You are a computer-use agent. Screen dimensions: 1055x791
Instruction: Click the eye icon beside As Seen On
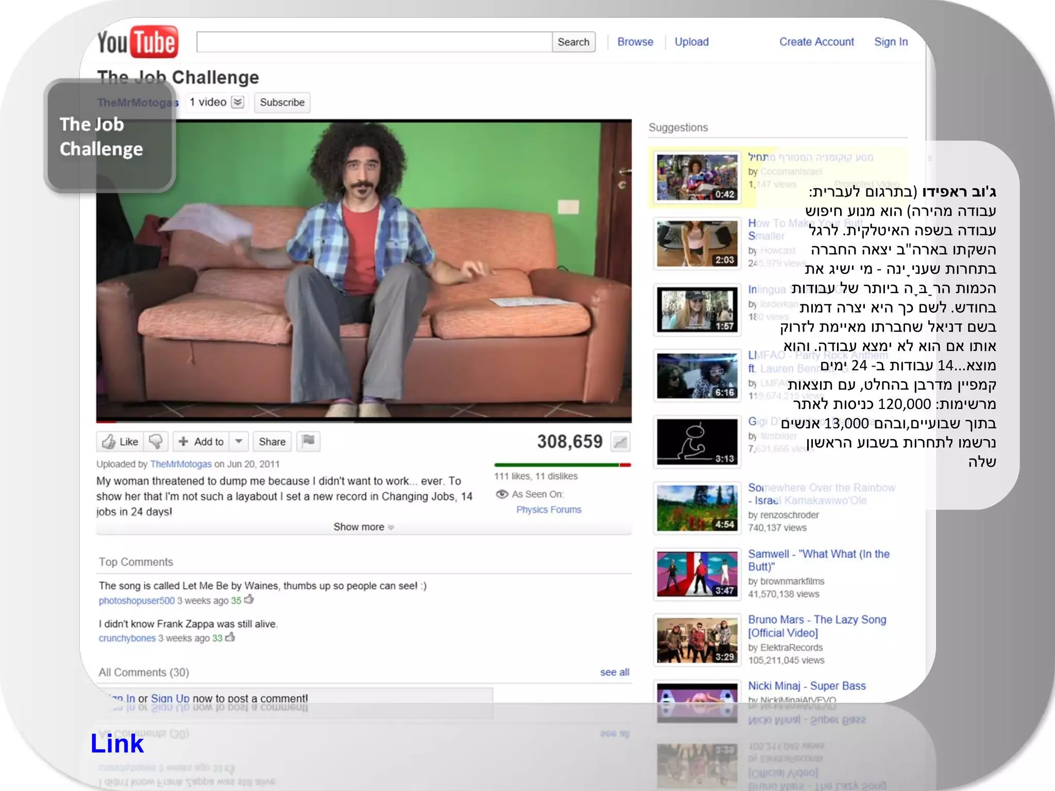pos(502,494)
